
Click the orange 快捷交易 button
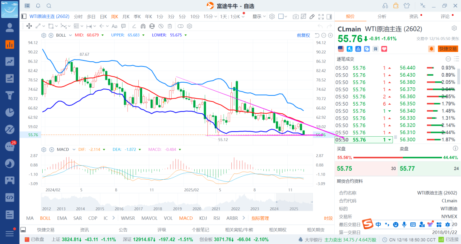tap(448, 49)
